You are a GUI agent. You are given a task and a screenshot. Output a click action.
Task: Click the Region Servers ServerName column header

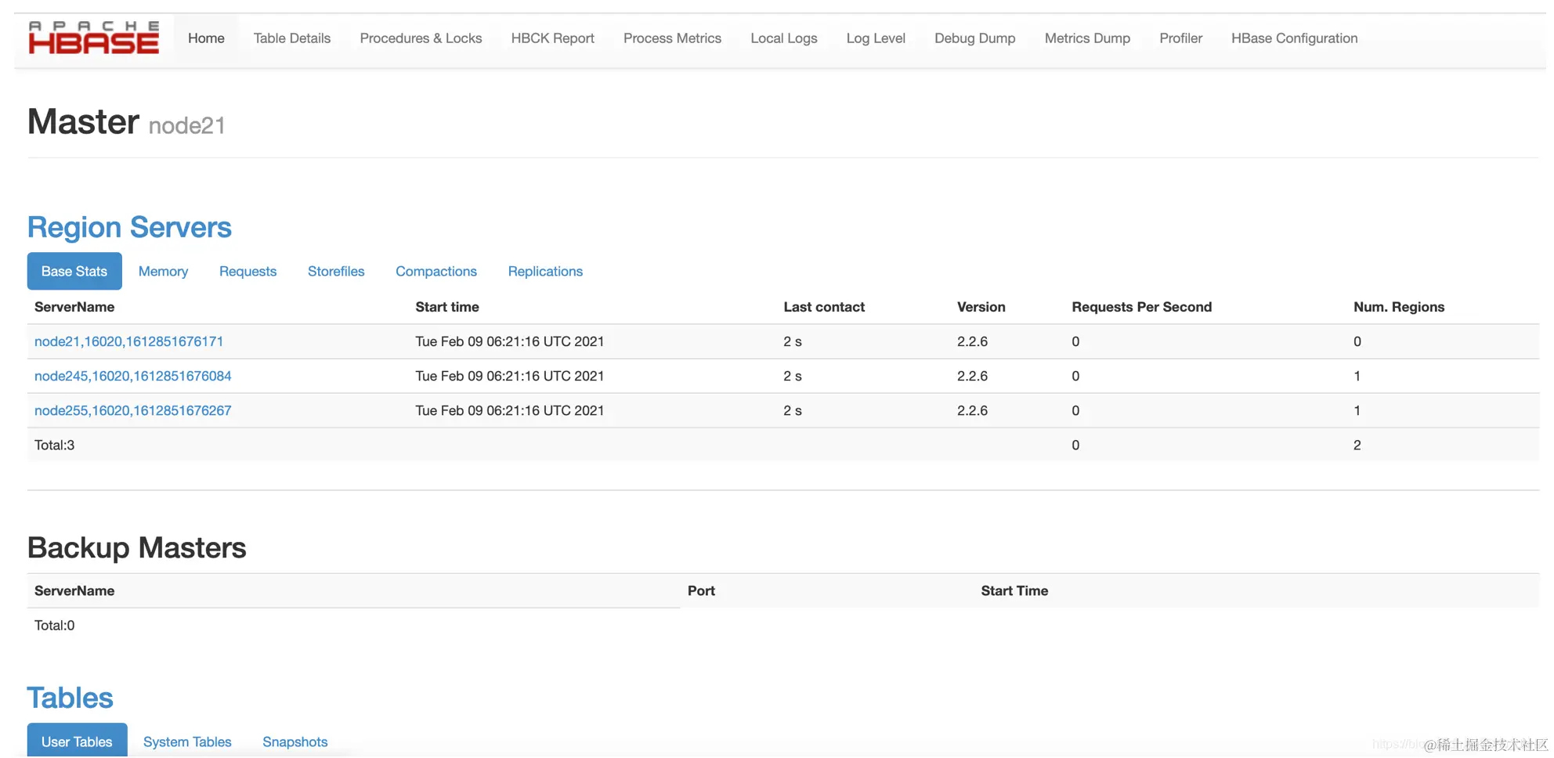point(74,307)
